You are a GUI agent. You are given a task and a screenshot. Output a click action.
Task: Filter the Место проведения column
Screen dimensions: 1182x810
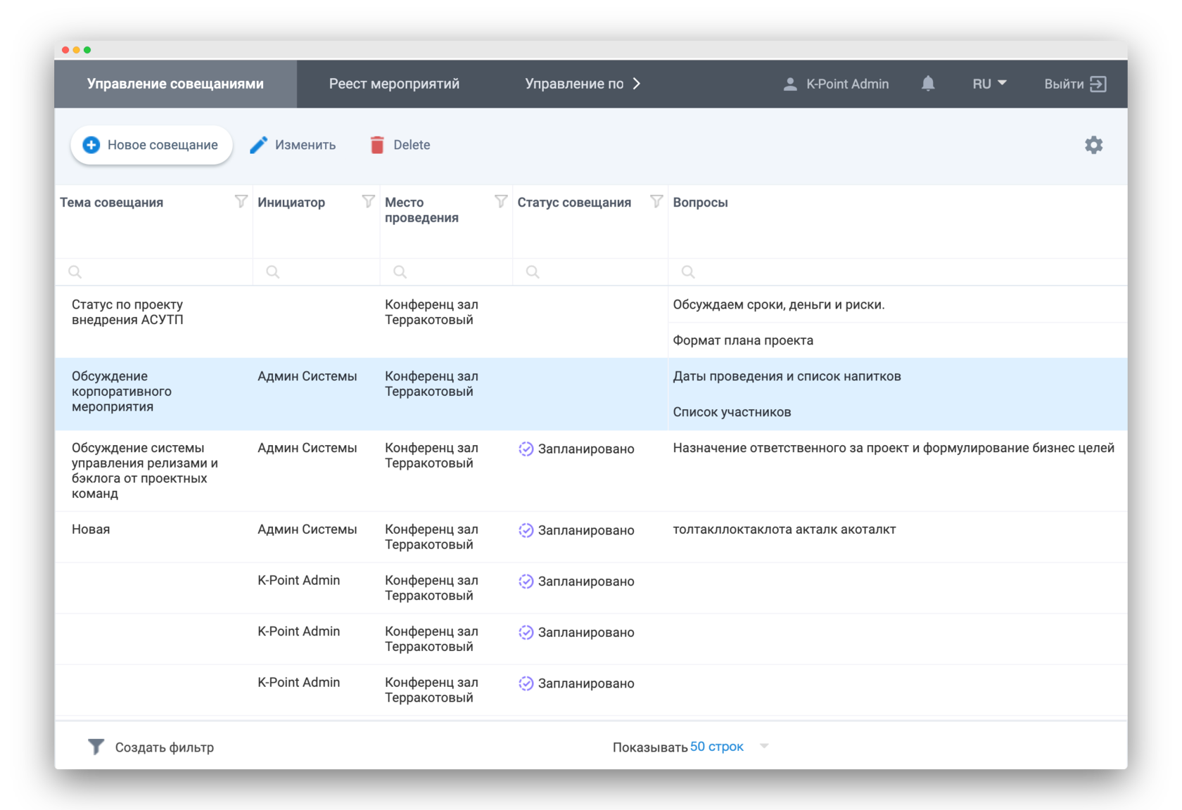pyautogui.click(x=501, y=202)
